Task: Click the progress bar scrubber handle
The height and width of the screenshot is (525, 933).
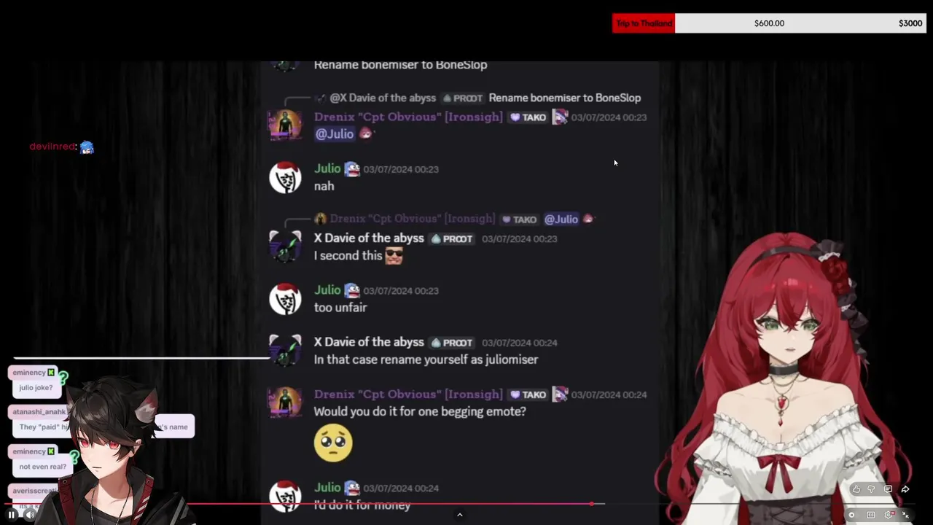Action: 592,504
